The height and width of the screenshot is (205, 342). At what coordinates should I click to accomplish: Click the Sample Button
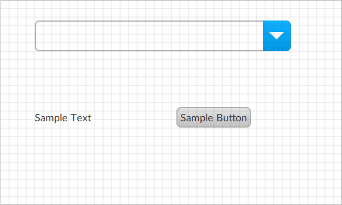(213, 117)
